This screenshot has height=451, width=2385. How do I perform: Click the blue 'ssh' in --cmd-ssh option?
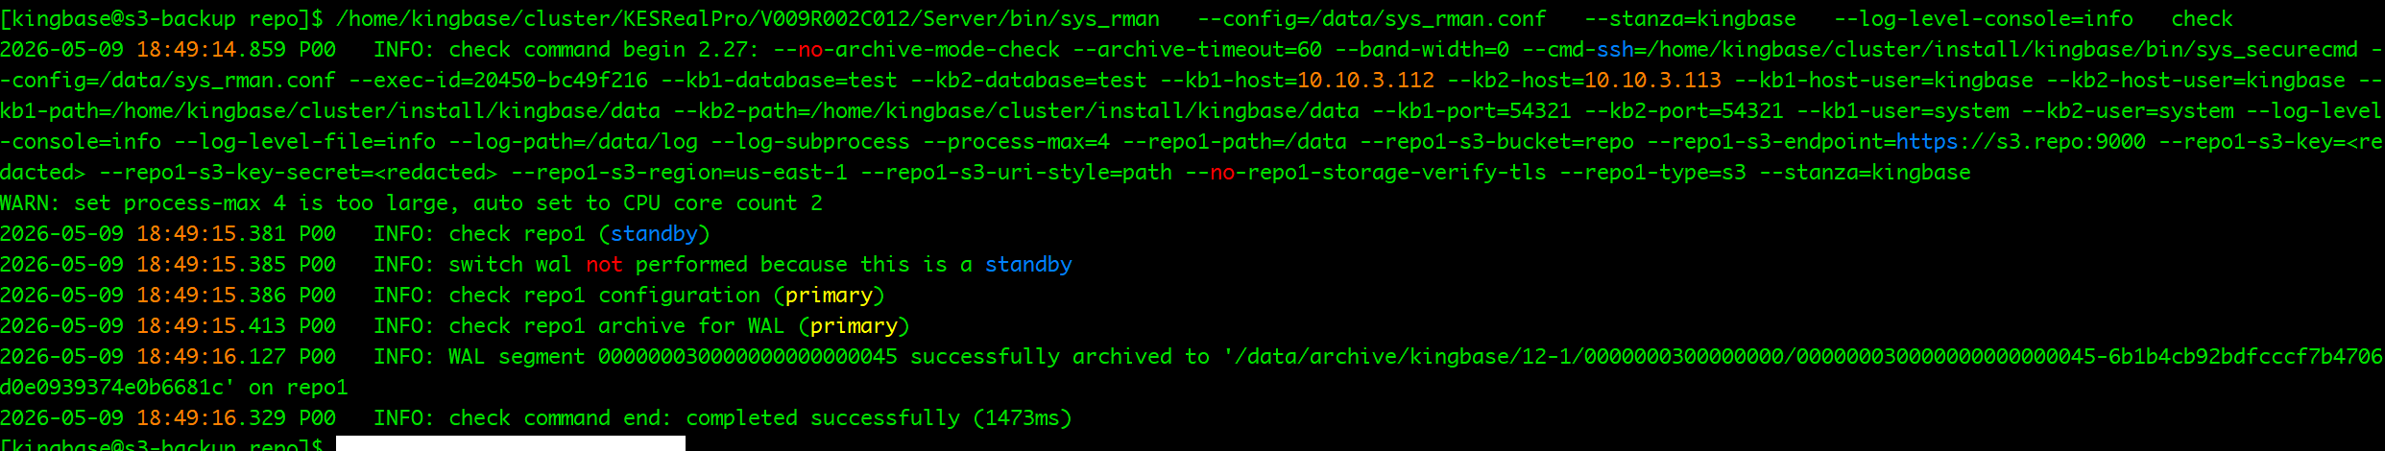tap(1615, 50)
